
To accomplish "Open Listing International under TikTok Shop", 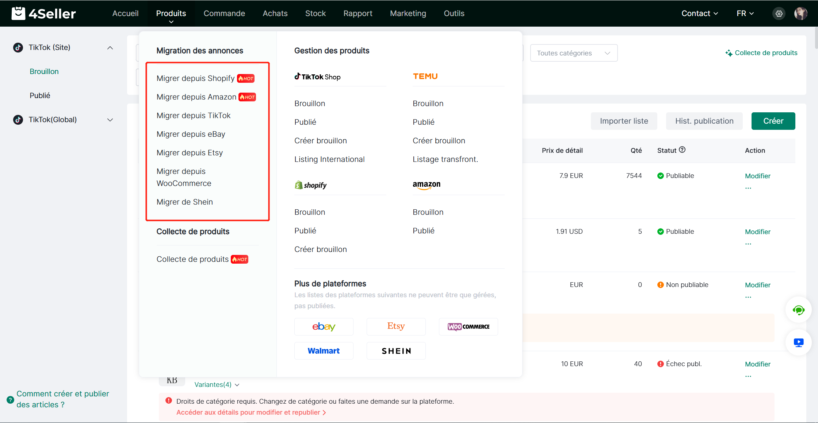I will [x=329, y=159].
